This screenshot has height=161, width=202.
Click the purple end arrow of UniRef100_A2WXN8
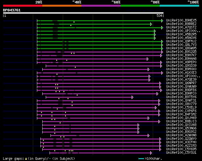click(x=149, y=136)
